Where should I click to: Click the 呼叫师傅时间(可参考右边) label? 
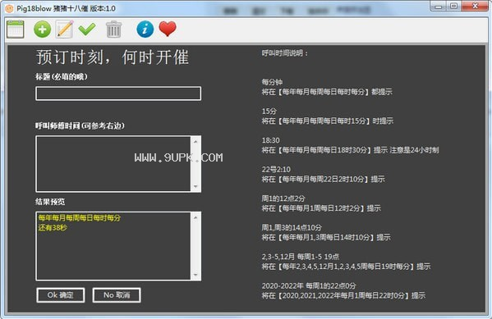80,126
